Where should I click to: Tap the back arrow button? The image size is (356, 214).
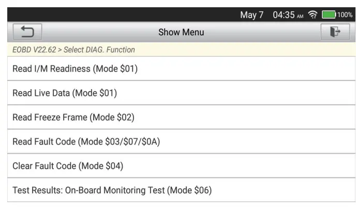coord(27,32)
